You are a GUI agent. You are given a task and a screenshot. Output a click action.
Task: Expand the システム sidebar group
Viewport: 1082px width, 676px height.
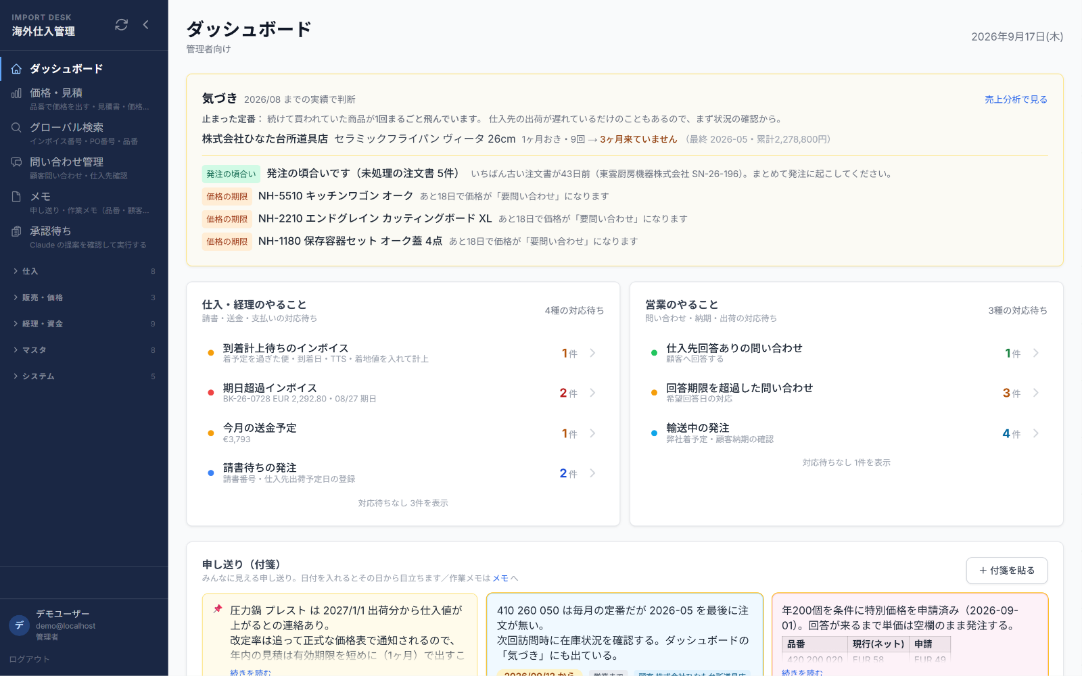(x=84, y=377)
